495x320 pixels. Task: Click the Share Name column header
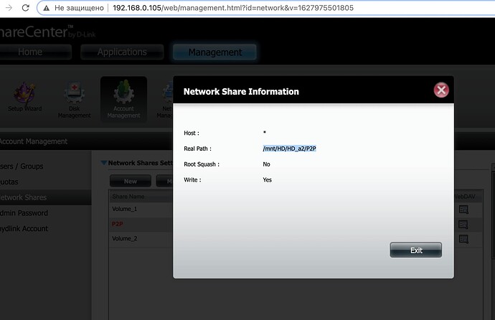(x=128, y=197)
